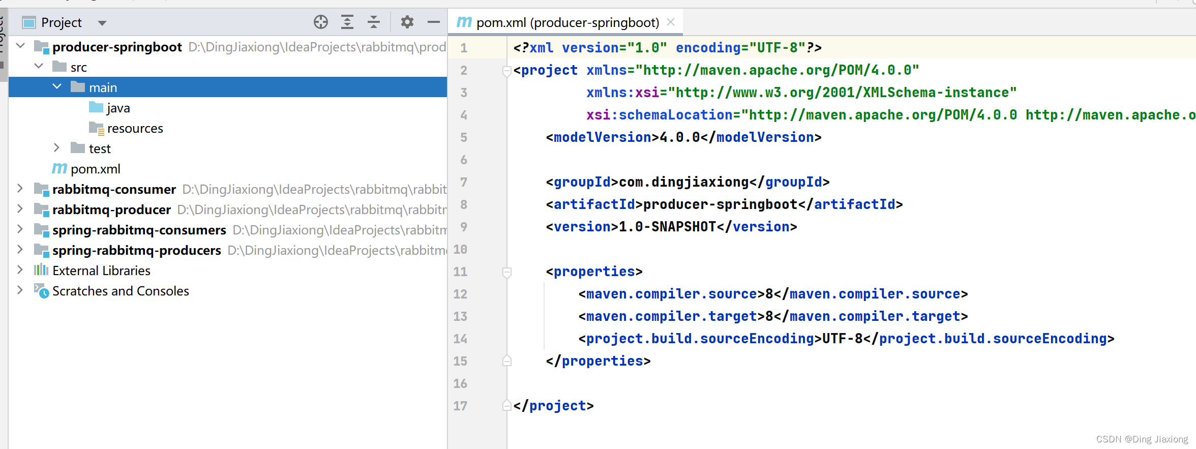Image resolution: width=1196 pixels, height=449 pixels.
Task: Click the version value 1.0-SNAPSHOT
Action: coord(668,227)
